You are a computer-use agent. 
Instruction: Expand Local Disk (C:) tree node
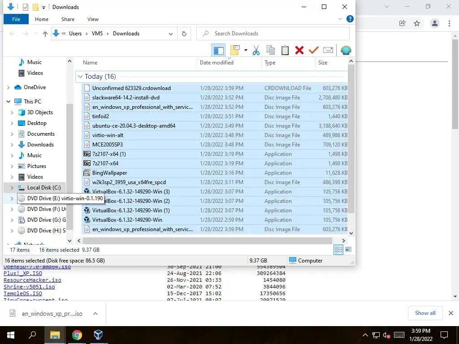[12, 188]
